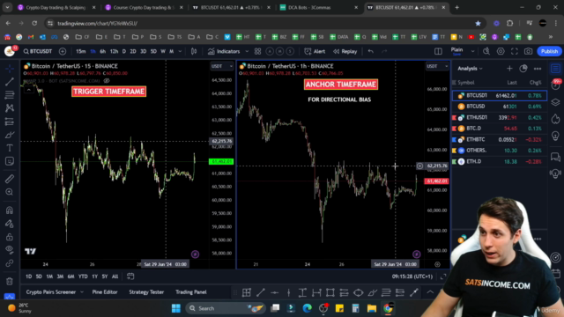Collapse the left chart indicator legend

(x=28, y=90)
